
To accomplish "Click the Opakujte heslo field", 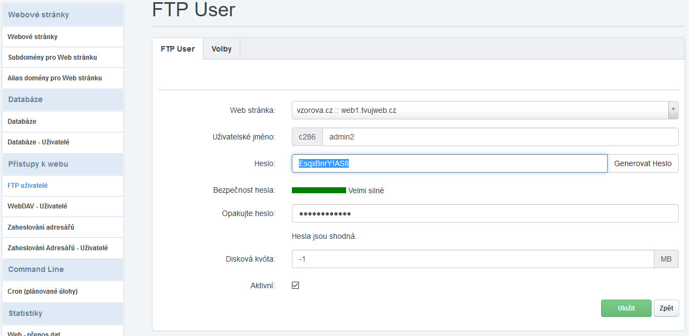I will (484, 213).
